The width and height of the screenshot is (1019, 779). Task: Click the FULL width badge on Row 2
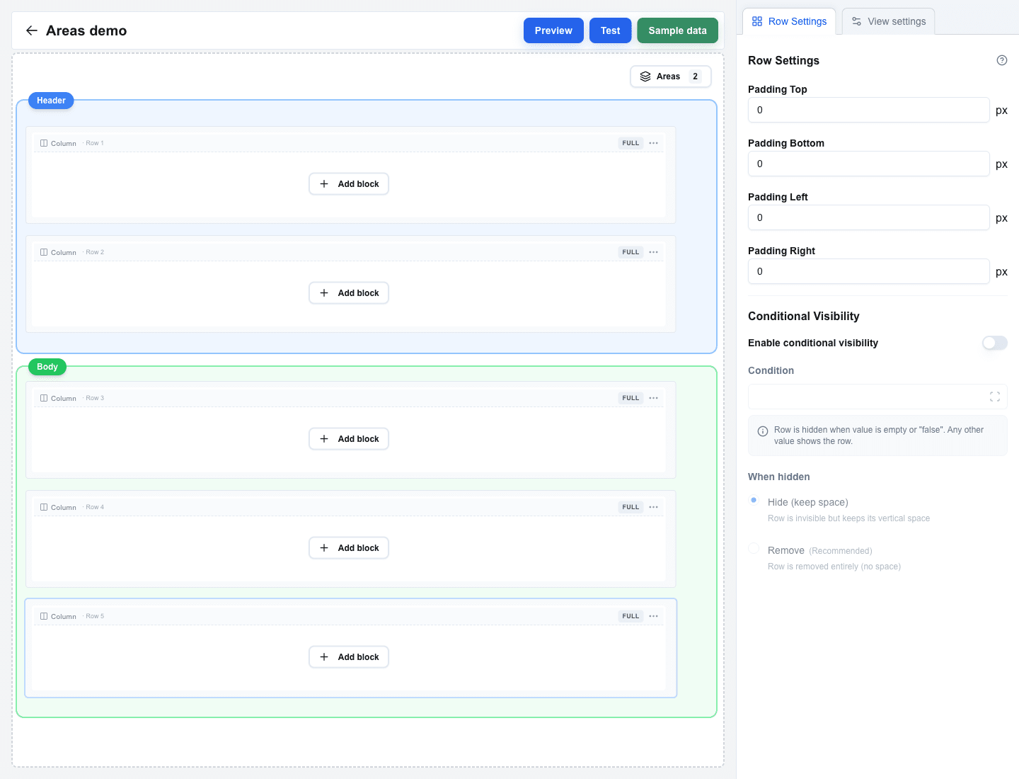coord(631,252)
